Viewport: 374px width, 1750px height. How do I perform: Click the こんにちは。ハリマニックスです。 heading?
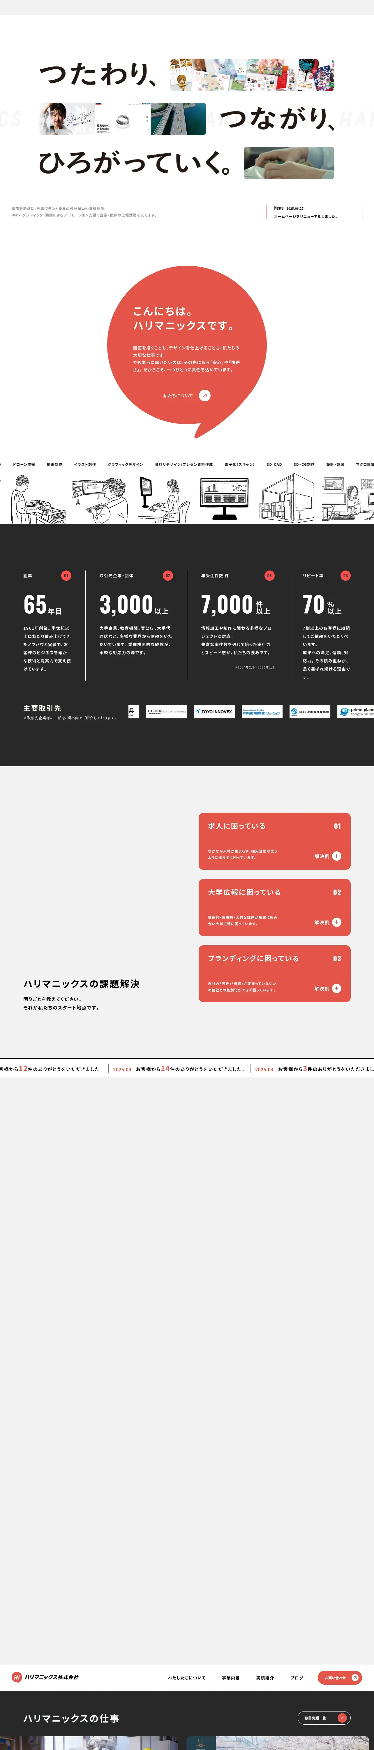184,318
